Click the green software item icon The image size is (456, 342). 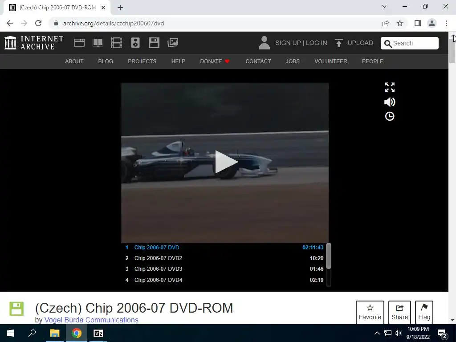click(16, 309)
